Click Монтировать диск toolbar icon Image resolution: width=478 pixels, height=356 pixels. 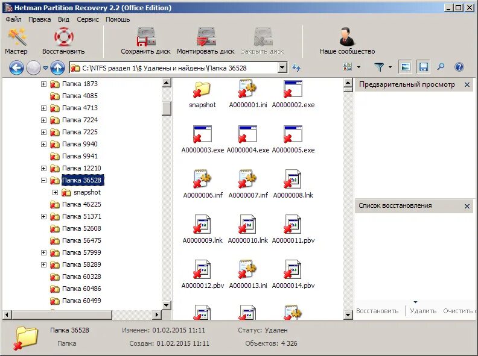tap(206, 37)
